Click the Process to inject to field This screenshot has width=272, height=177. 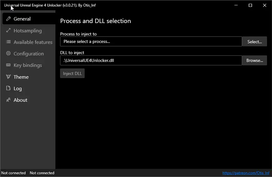click(151, 41)
